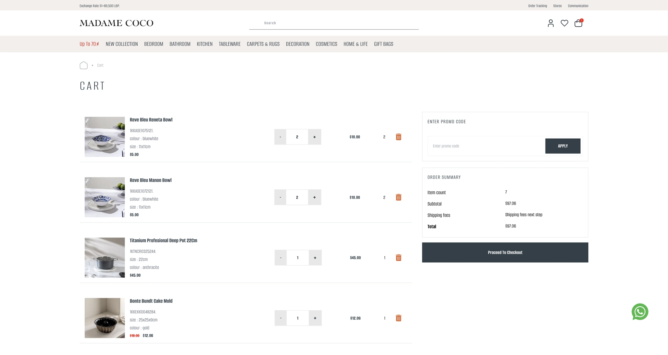668x355 pixels.
Task: Open the wishlist heart icon
Action: [564, 23]
